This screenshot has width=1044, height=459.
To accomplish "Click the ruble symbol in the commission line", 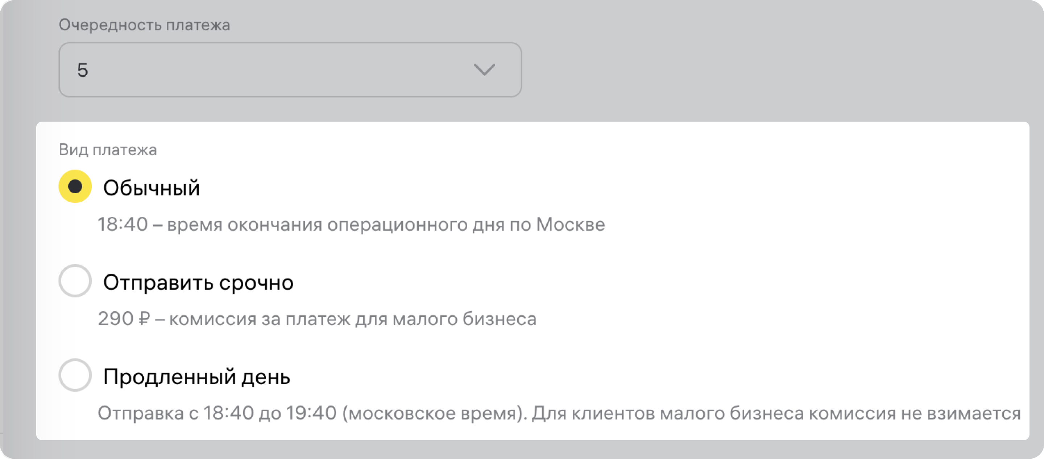I will tap(144, 319).
